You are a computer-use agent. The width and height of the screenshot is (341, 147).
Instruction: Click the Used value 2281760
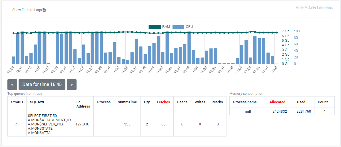(x=304, y=112)
